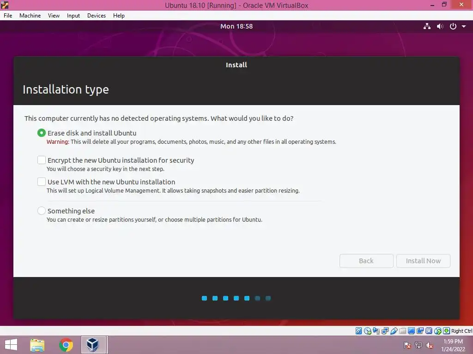Screen dimensions: 473x354
Task: Launch Google Chrome from the taskbar
Action: pos(66,345)
